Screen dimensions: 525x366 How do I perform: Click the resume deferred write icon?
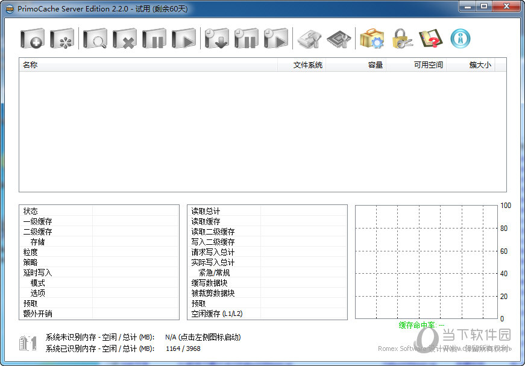275,39
